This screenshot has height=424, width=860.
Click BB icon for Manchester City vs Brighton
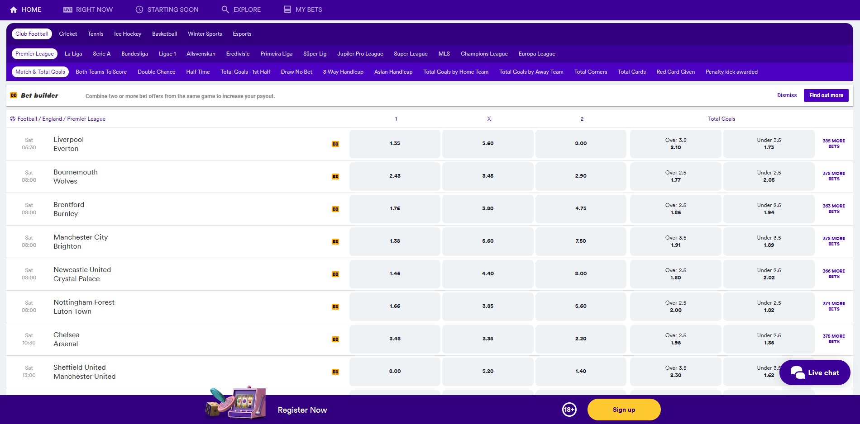click(x=335, y=241)
